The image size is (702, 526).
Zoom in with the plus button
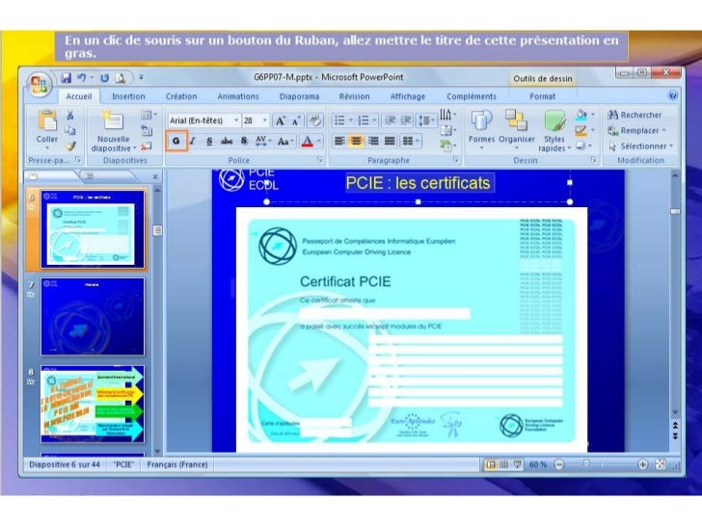[x=642, y=464]
